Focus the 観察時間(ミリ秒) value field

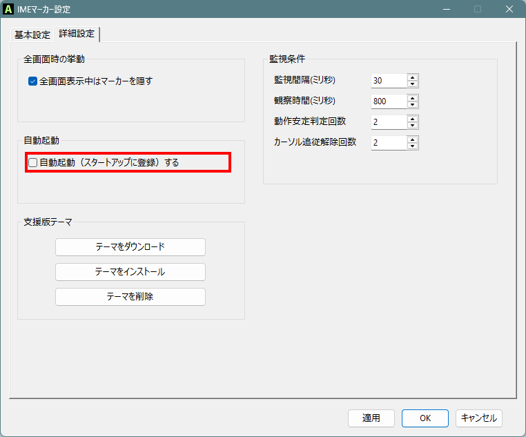click(389, 101)
